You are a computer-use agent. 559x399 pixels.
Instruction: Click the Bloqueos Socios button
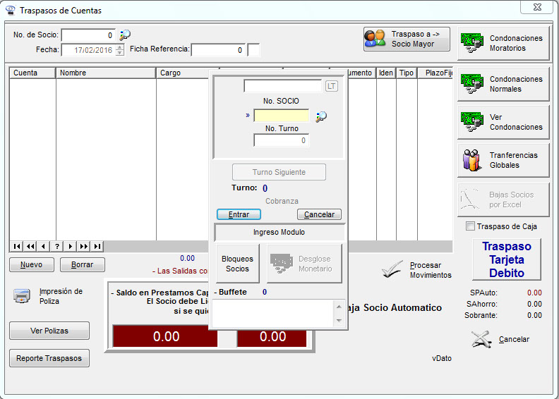(x=237, y=264)
